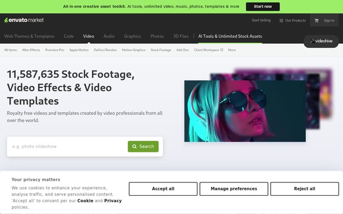The height and width of the screenshot is (214, 343).
Task: Open the Start Selling link
Action: point(261,20)
